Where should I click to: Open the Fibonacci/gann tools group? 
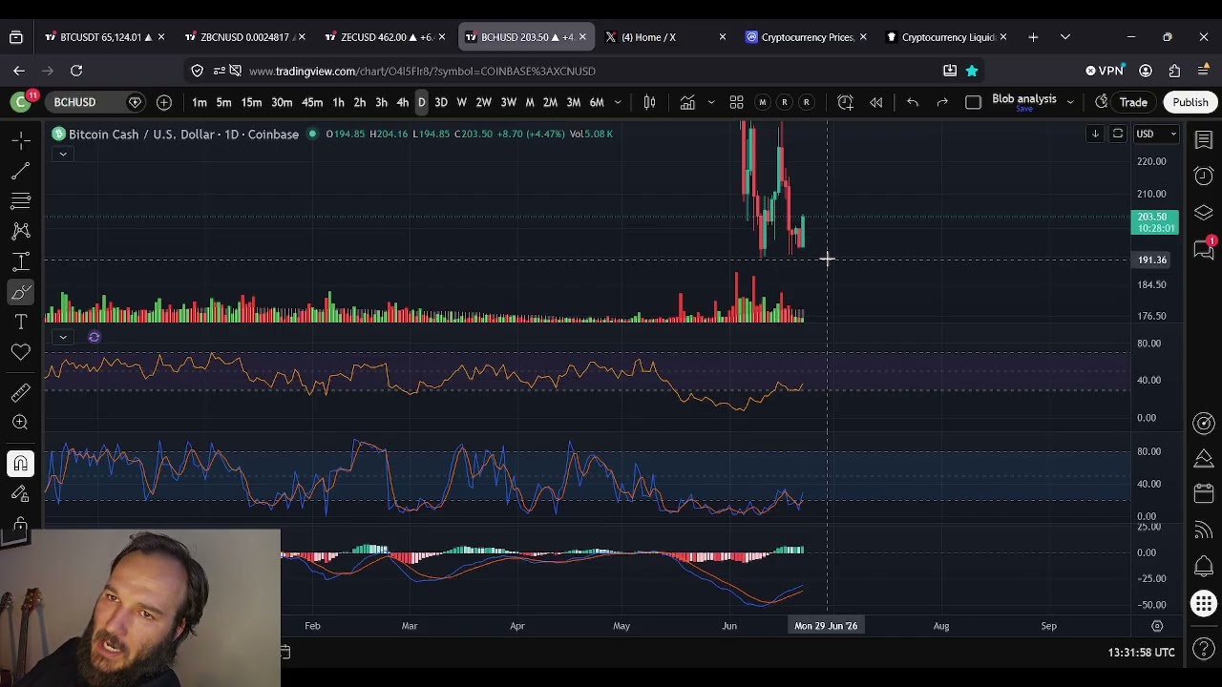(x=20, y=201)
